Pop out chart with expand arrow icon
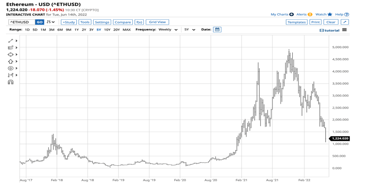The image size is (368, 188). (345, 22)
